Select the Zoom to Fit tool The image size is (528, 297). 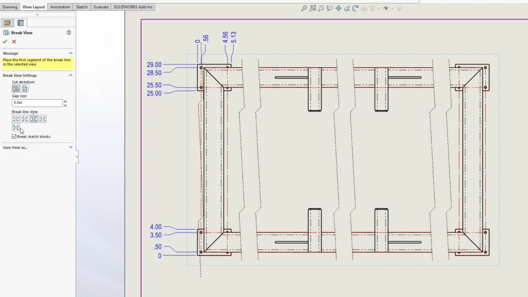pyautogui.click(x=304, y=8)
